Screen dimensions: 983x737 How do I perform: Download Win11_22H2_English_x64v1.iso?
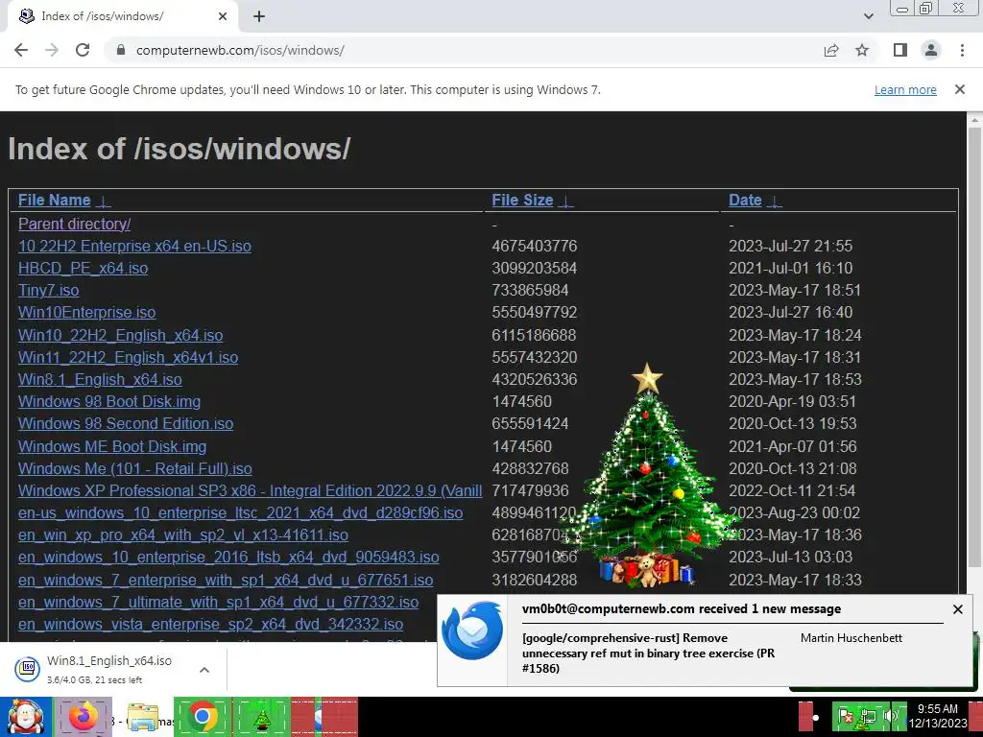pos(128,357)
